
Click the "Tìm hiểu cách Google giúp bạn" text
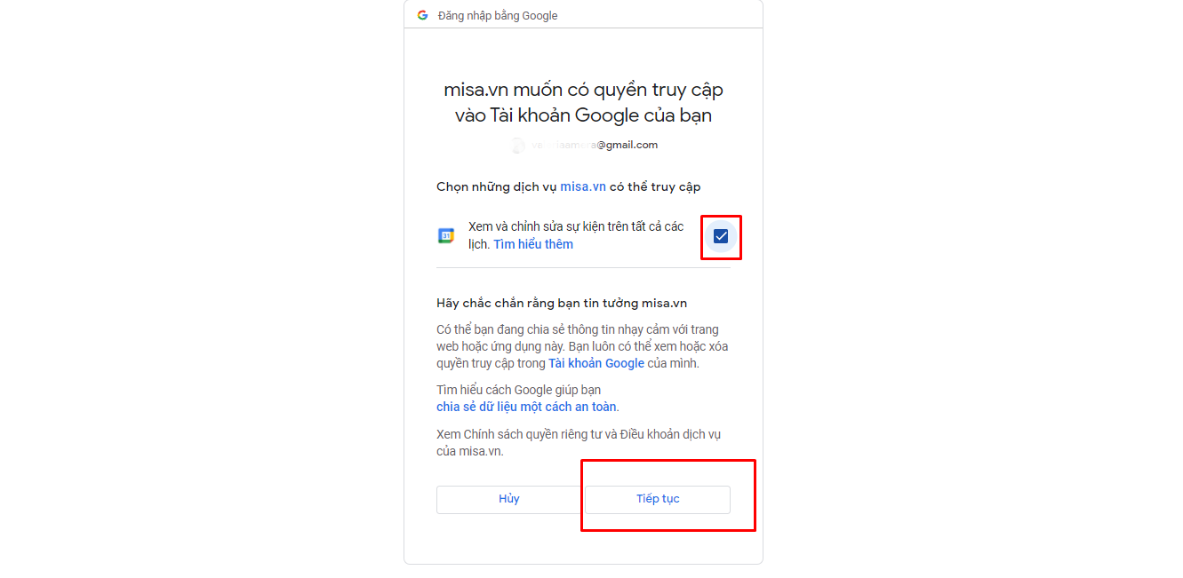pos(519,390)
